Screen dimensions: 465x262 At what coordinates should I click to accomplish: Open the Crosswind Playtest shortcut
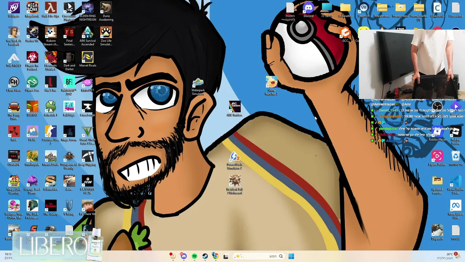(69, 12)
